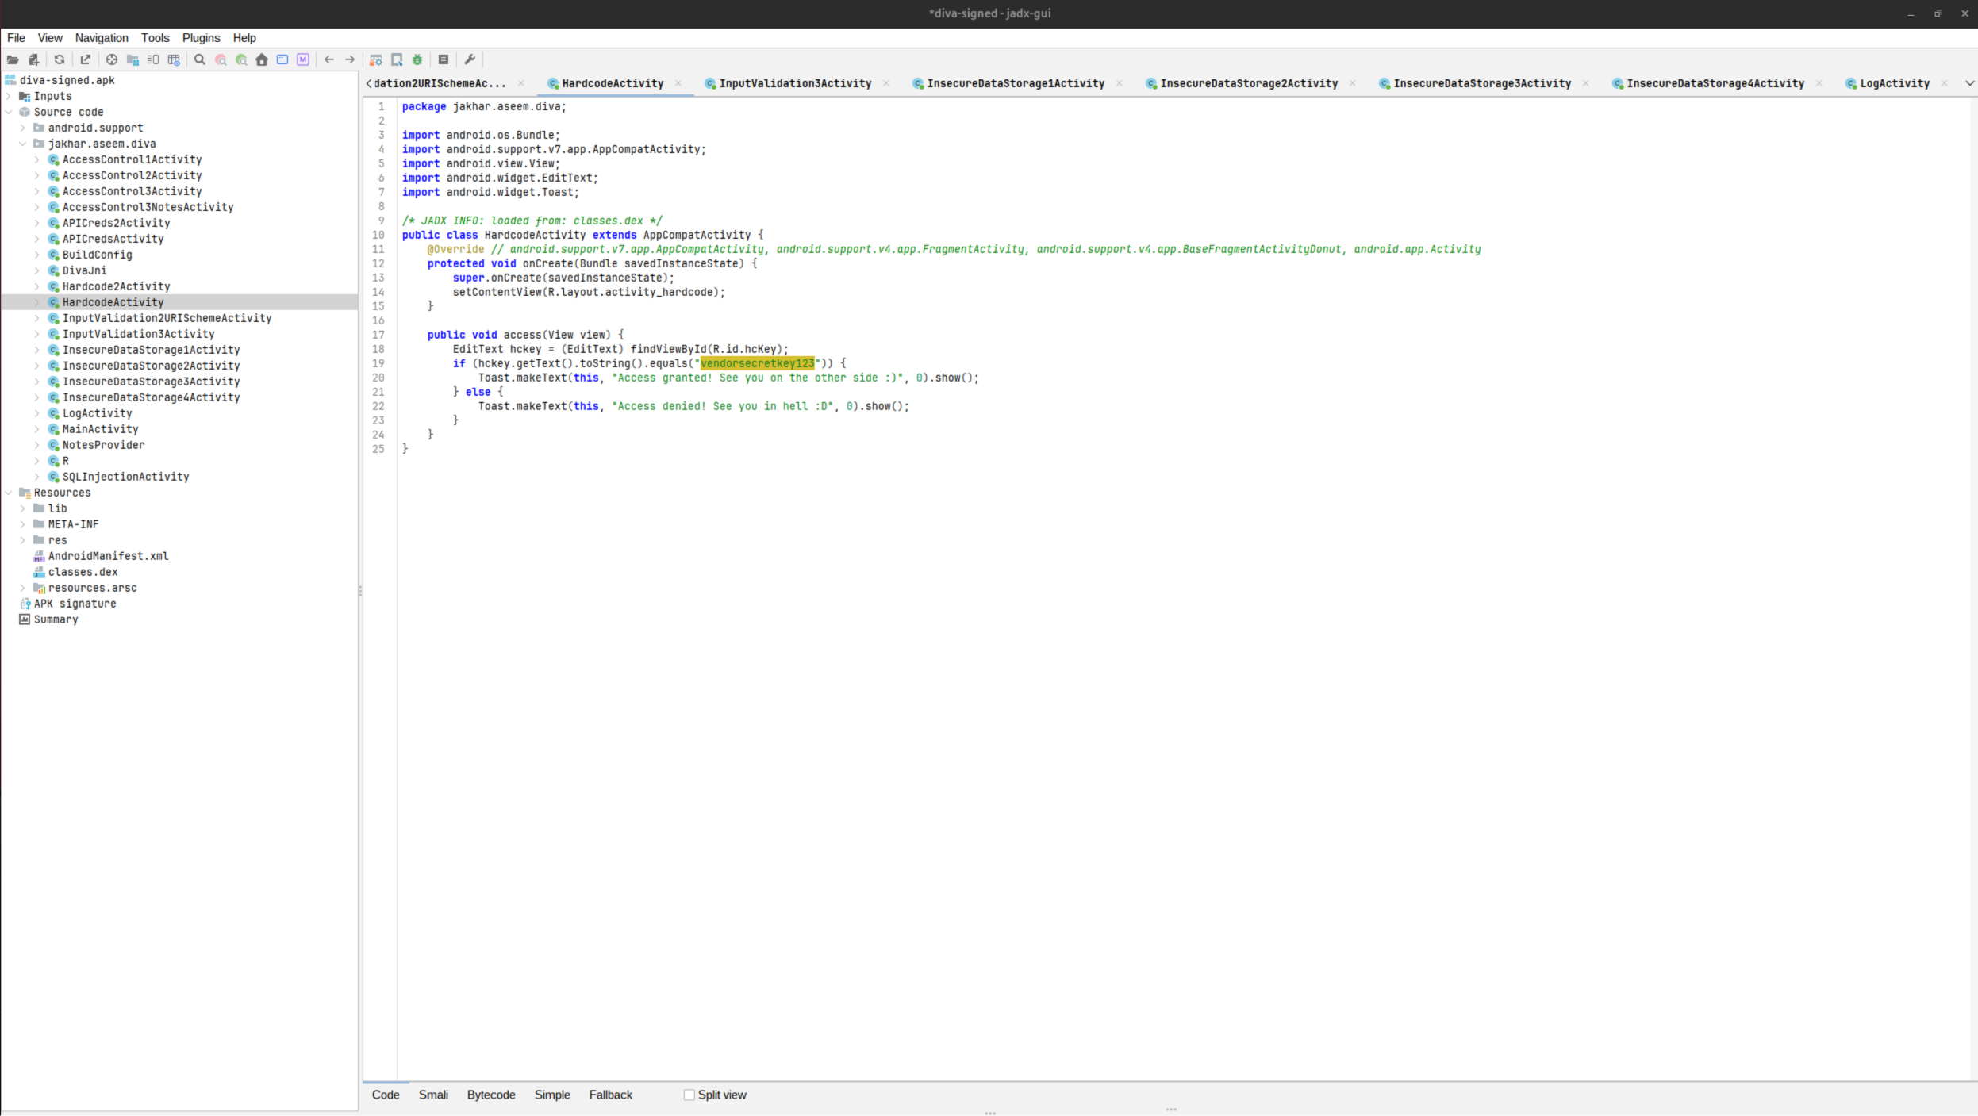
Task: Click the Deobfuscation toolbar icon
Action: coord(376,59)
